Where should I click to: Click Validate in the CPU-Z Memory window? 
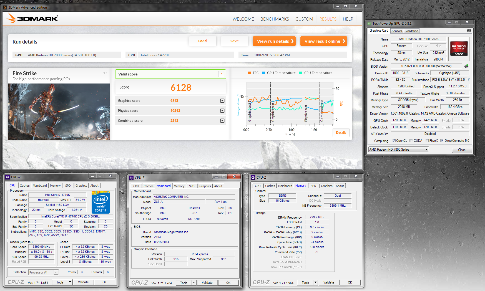(x=329, y=282)
